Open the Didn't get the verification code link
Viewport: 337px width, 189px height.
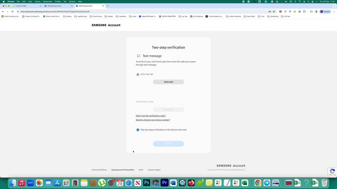point(151,115)
